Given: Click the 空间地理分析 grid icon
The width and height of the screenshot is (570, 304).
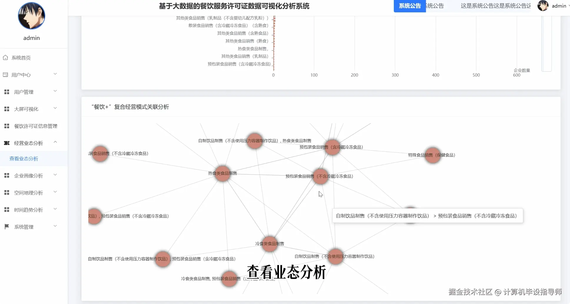Looking at the screenshot, I should coord(7,192).
